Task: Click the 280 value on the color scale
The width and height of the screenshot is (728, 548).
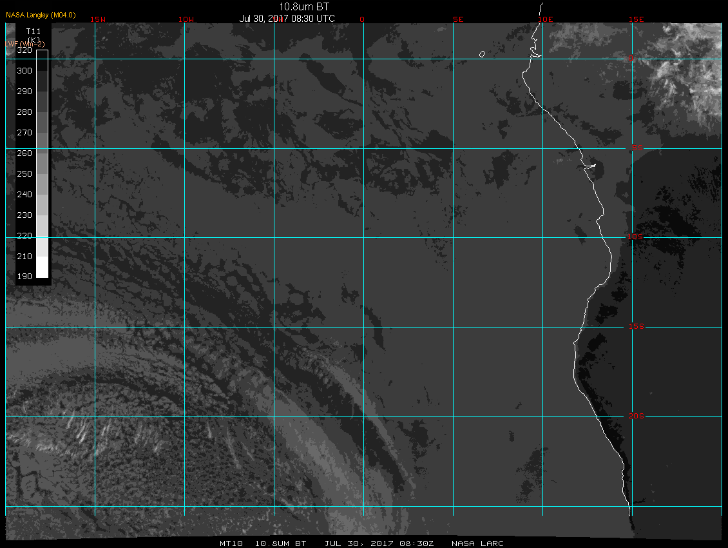Action: [24, 112]
